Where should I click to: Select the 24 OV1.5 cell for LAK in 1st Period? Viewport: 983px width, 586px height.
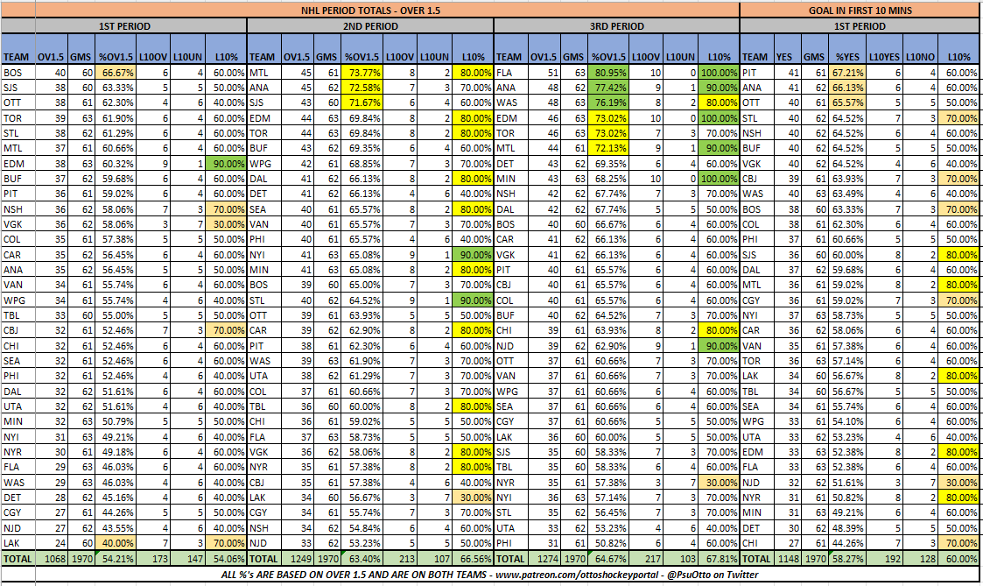[x=52, y=543]
